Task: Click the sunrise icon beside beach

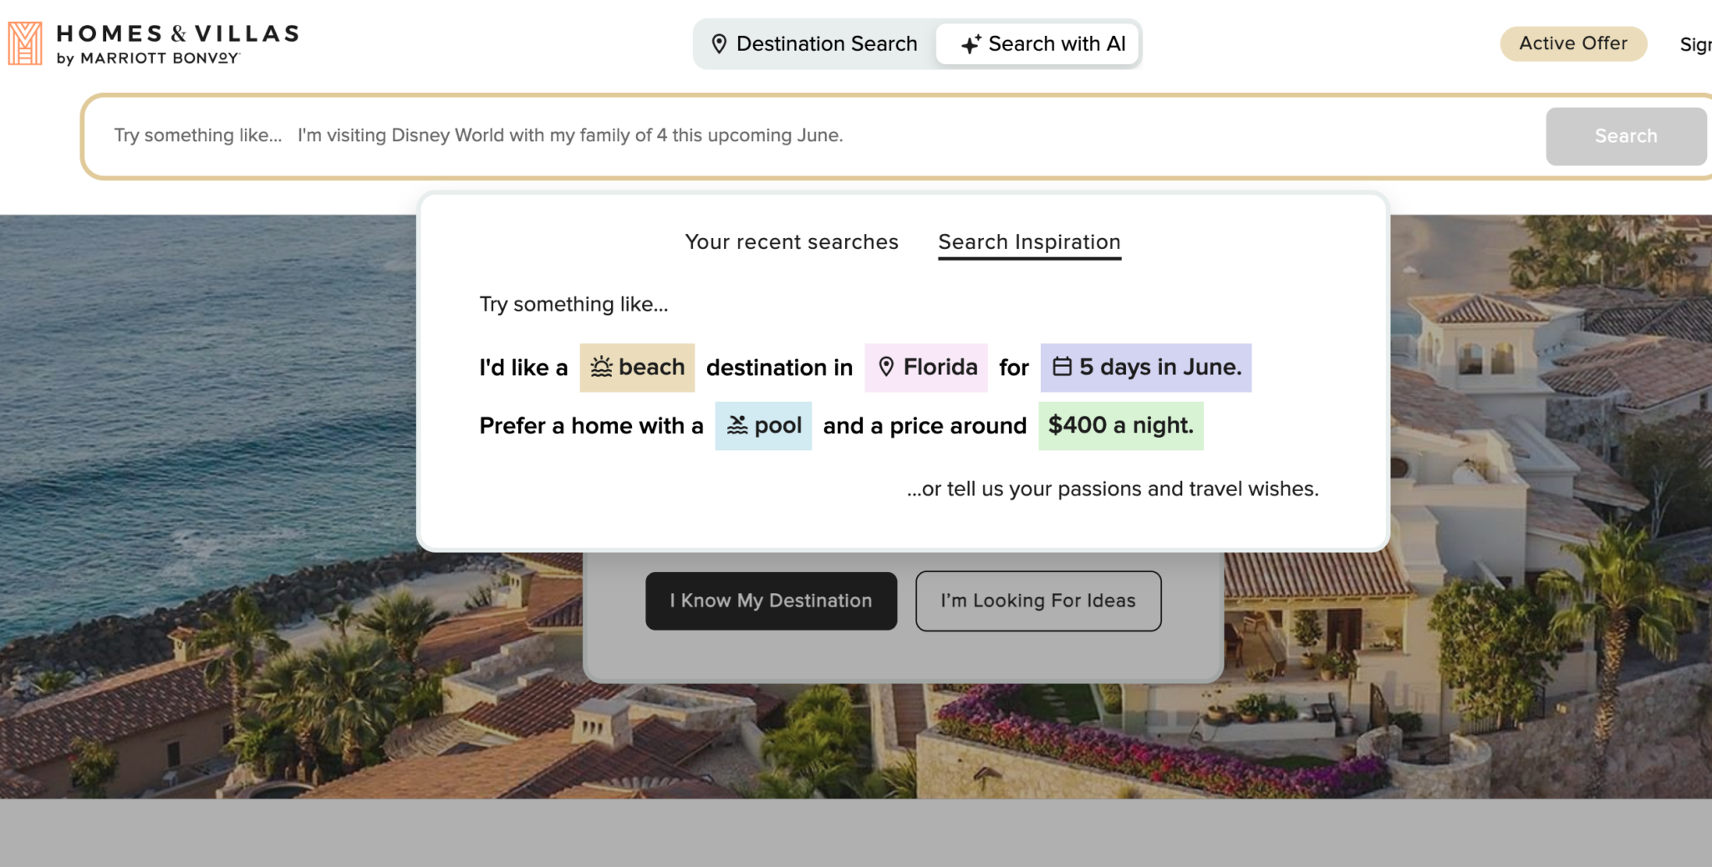Action: [x=601, y=367]
